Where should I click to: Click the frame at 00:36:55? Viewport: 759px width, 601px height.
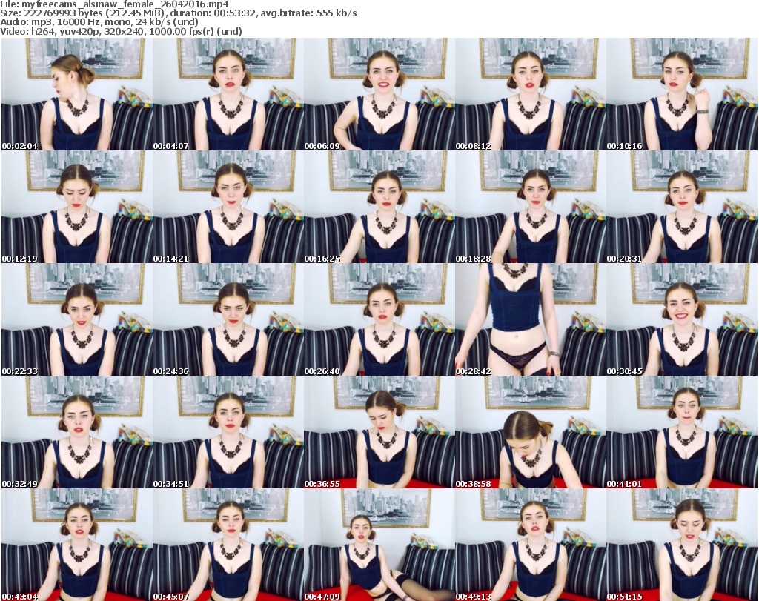[379, 432]
